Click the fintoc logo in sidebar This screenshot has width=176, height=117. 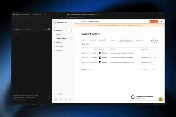tap(58, 94)
